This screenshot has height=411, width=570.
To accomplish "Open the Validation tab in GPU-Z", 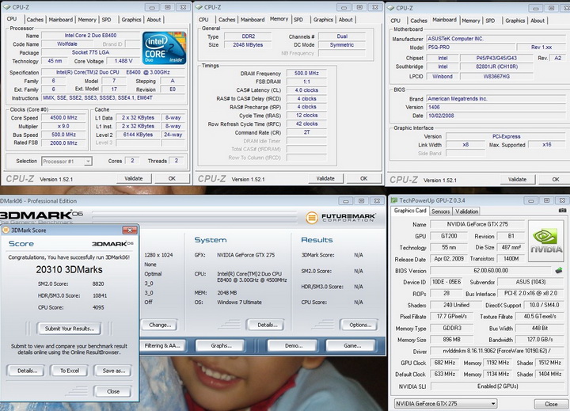I will [466, 211].
